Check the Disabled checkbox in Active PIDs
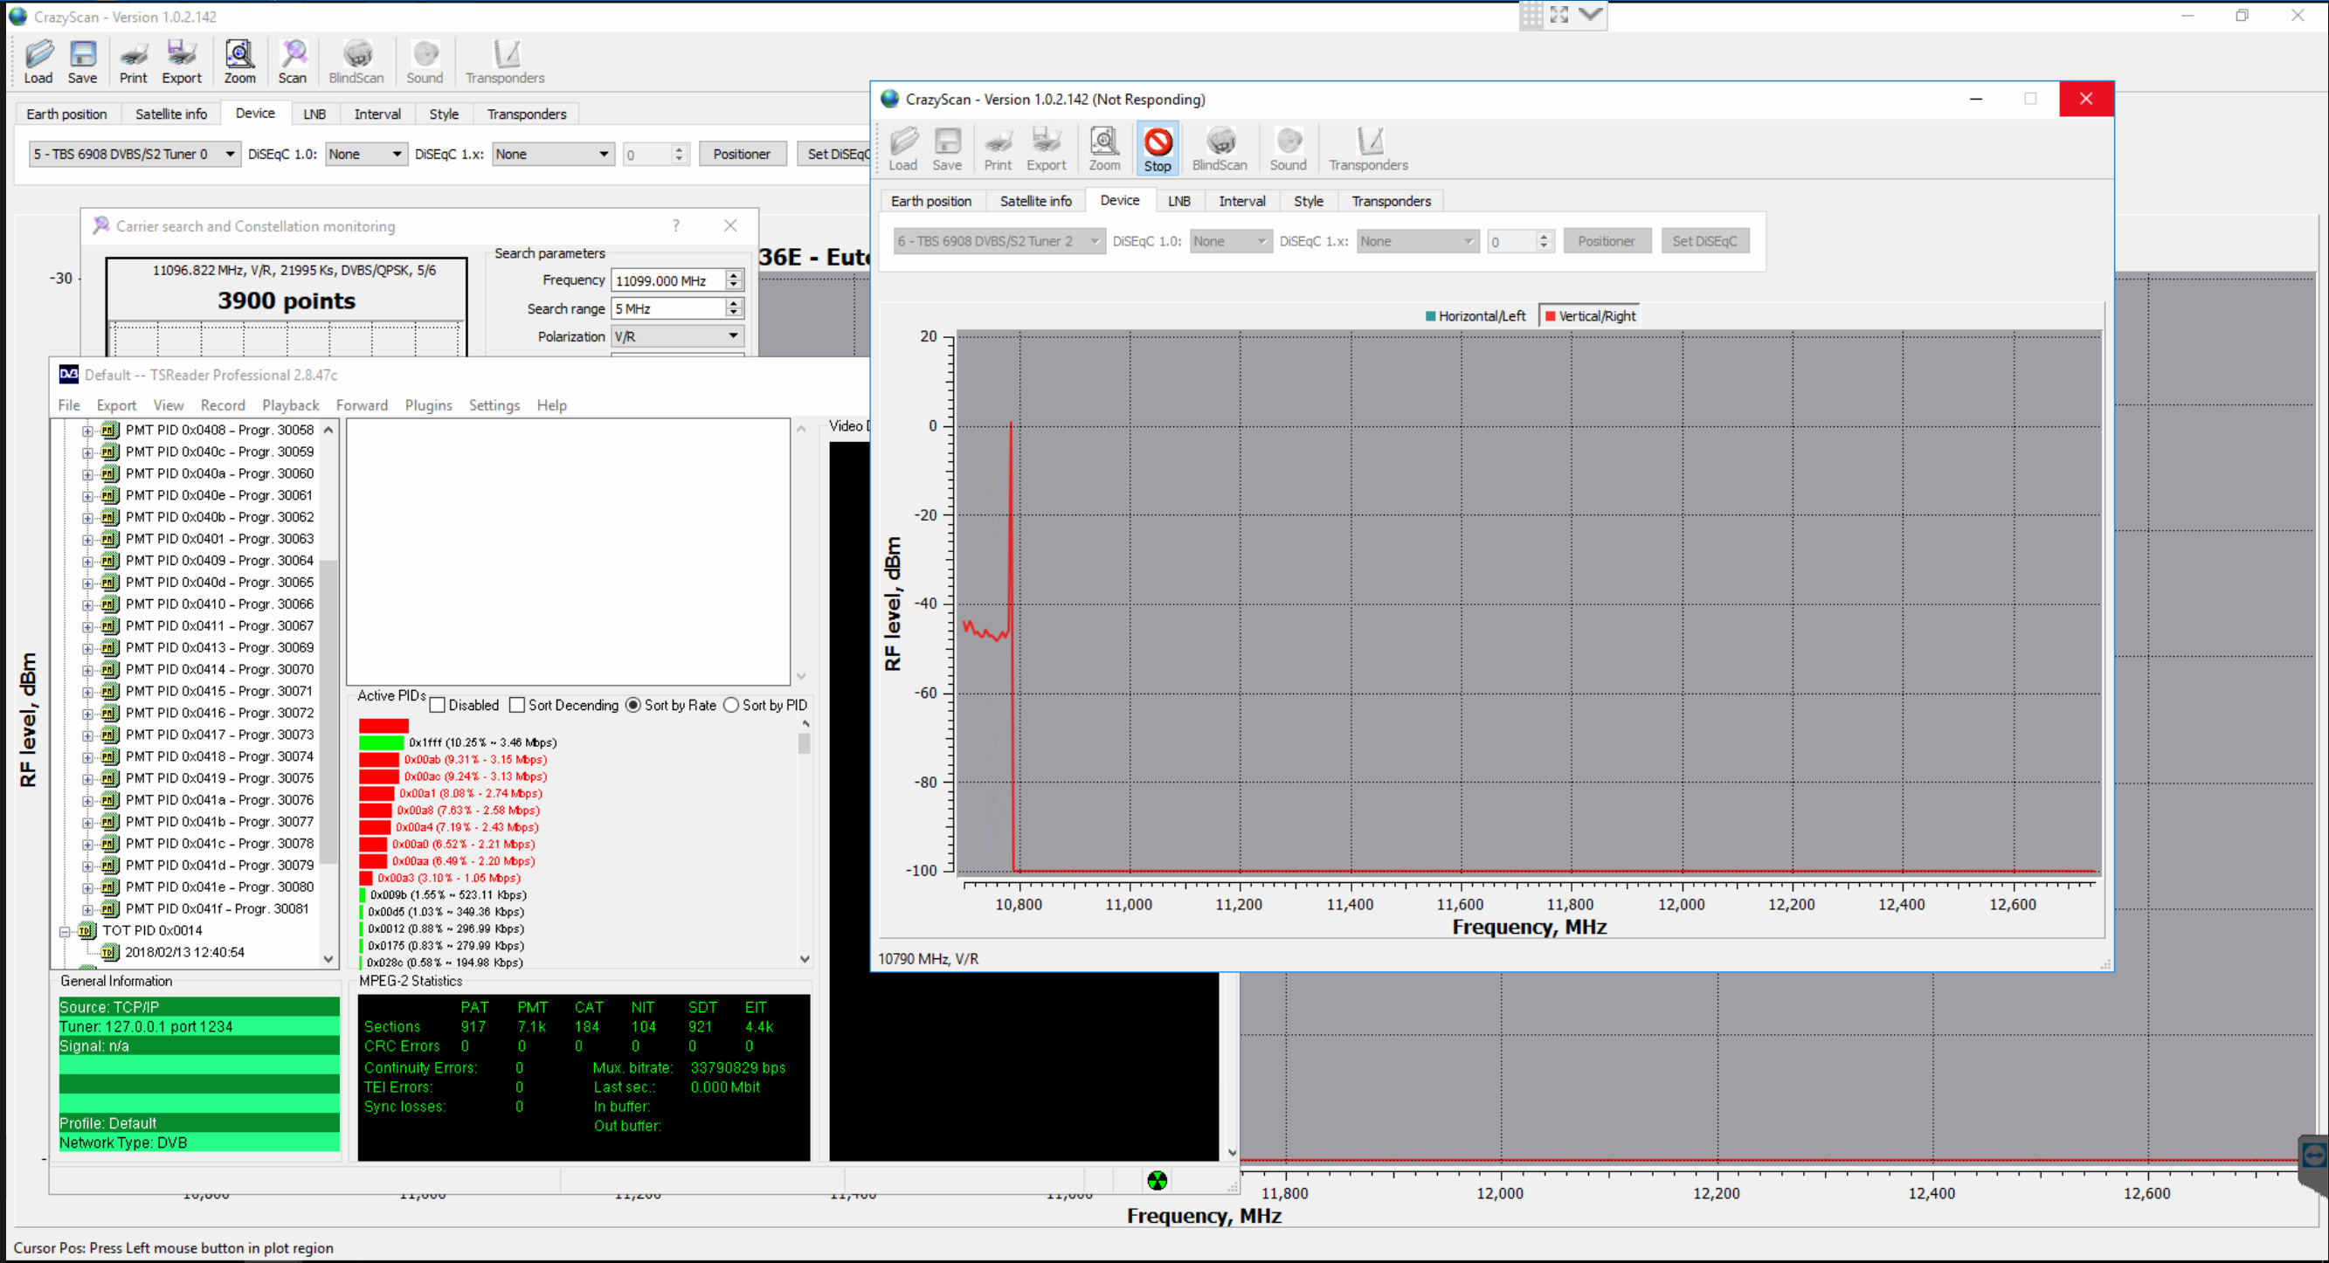 click(x=438, y=705)
